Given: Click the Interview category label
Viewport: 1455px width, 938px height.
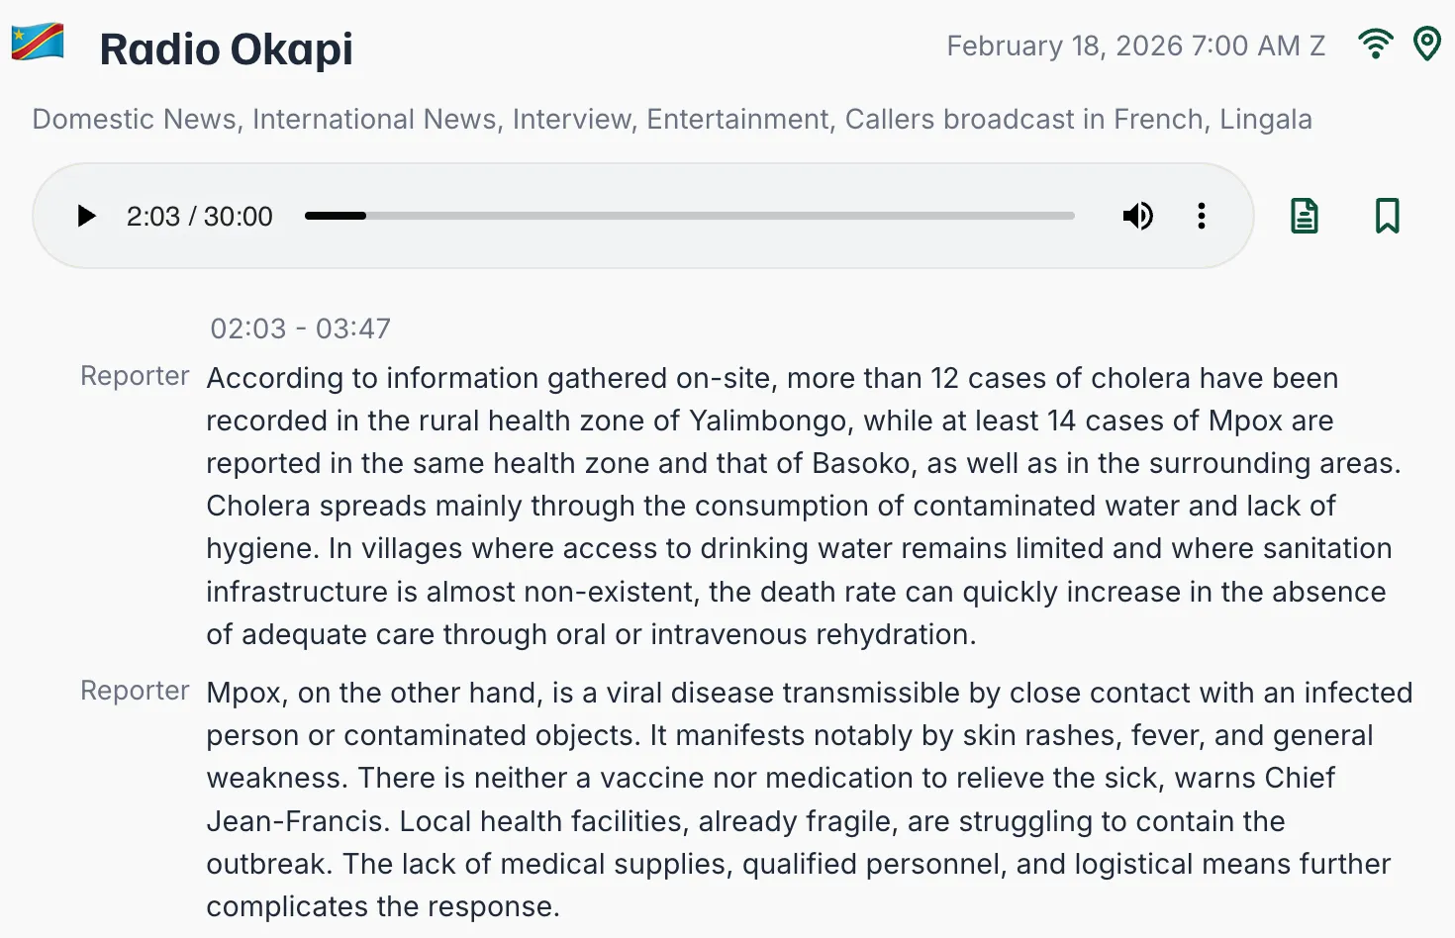Looking at the screenshot, I should coord(571,120).
